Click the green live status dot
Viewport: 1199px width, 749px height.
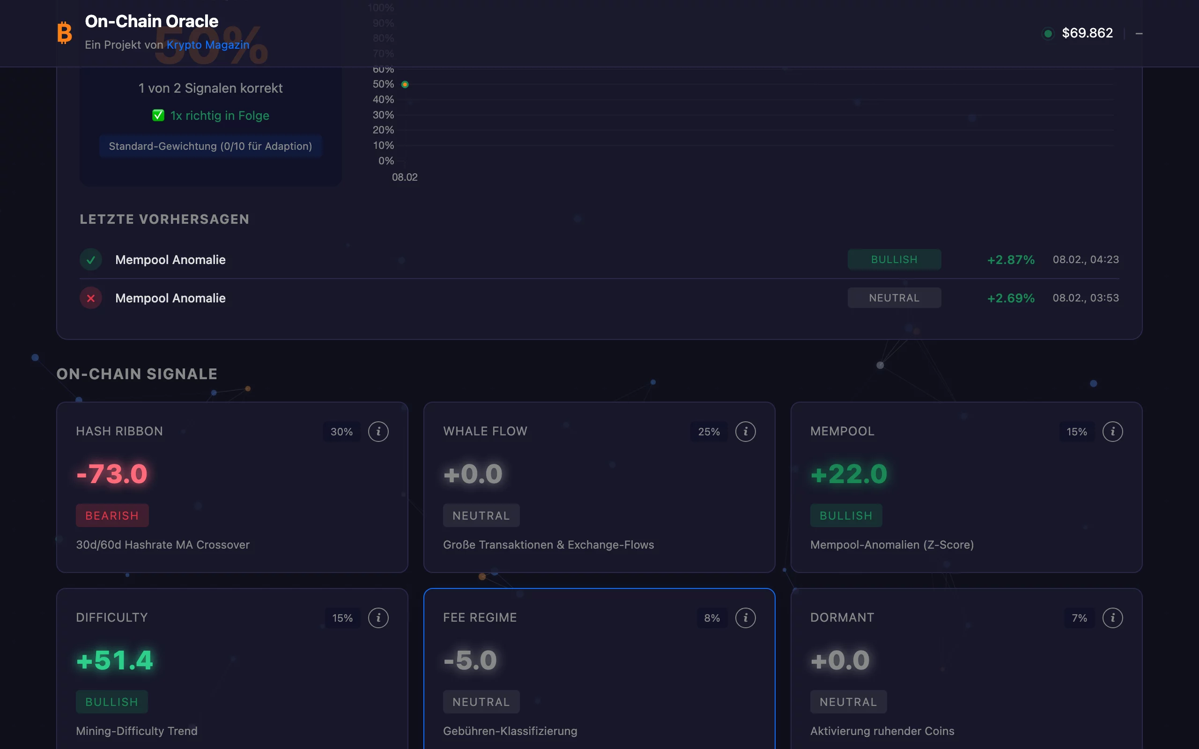point(1047,34)
